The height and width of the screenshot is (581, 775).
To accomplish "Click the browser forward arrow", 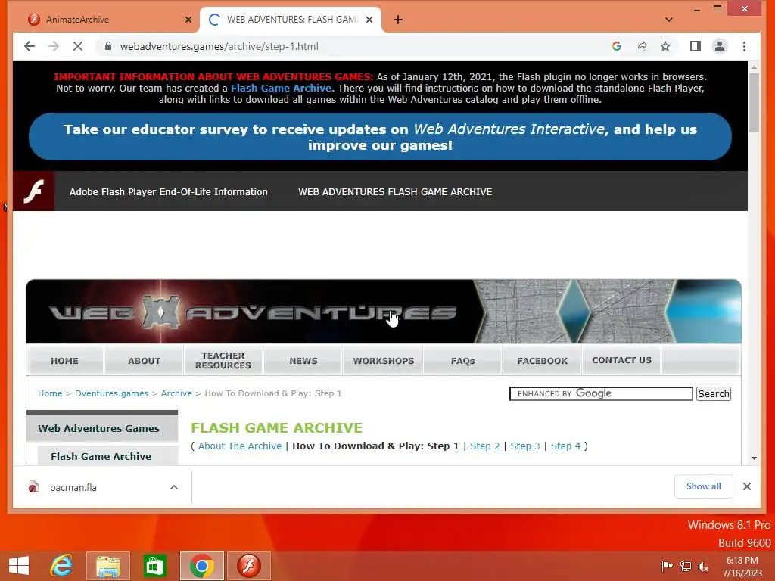I will pos(54,46).
